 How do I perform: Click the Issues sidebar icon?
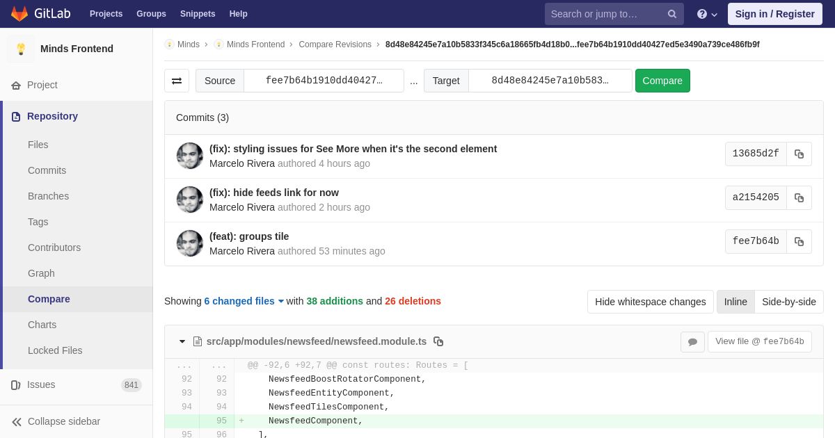click(16, 384)
